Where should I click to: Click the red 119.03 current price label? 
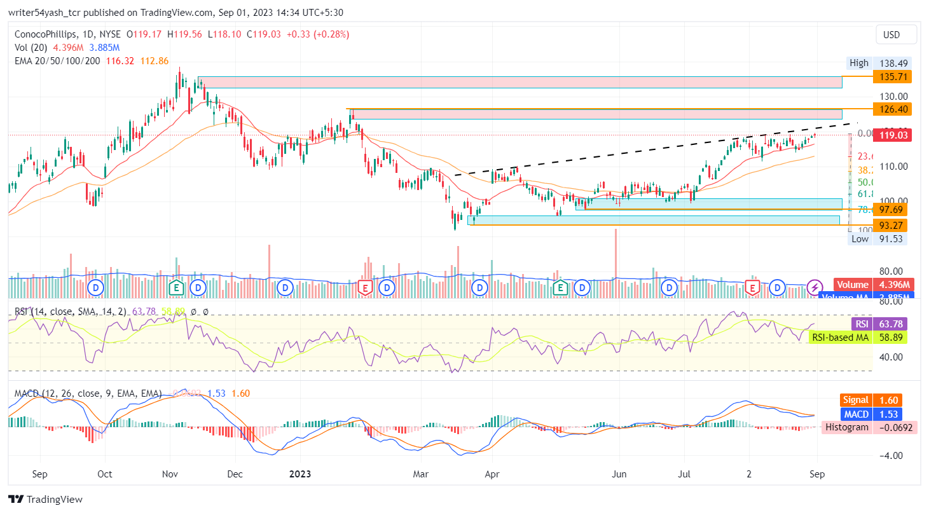893,135
